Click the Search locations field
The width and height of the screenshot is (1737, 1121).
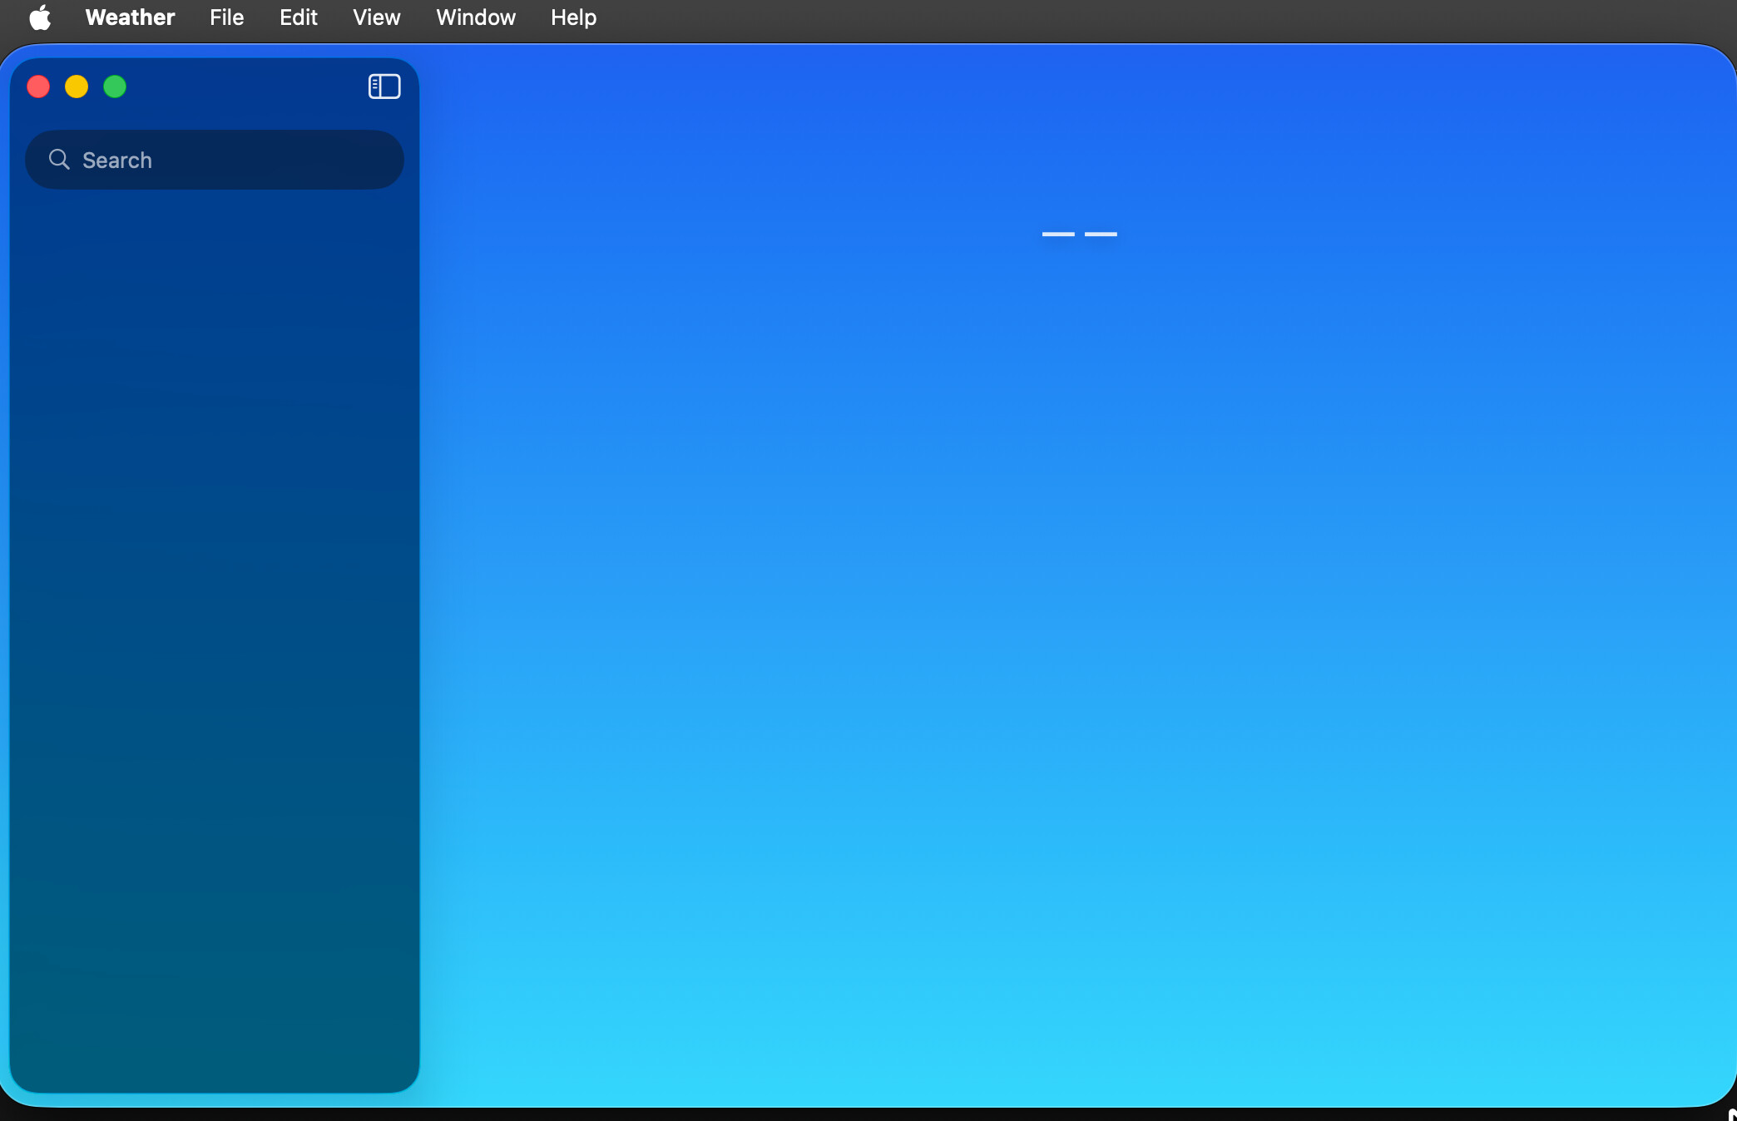pos(233,160)
